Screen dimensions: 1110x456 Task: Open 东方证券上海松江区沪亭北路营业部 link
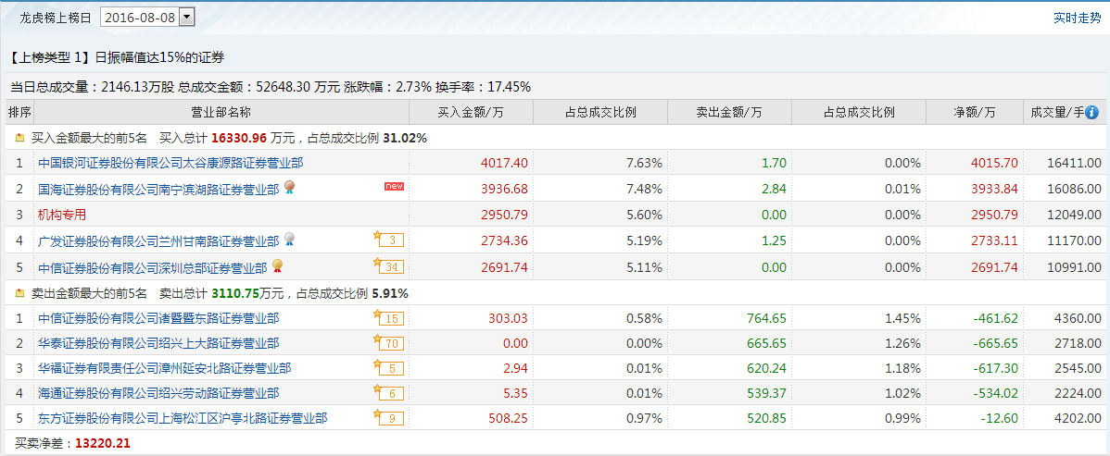[183, 418]
